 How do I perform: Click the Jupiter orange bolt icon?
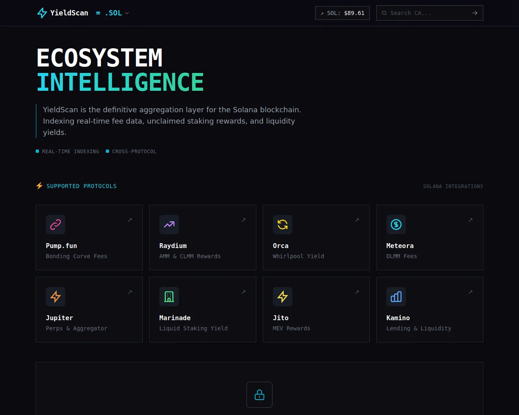(x=56, y=297)
